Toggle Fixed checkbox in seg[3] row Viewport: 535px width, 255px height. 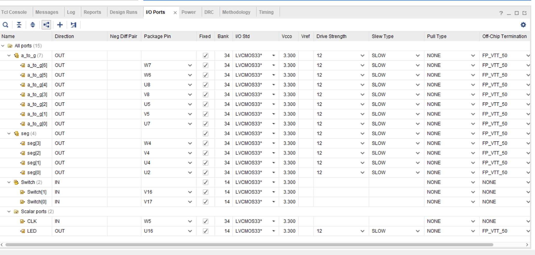click(x=205, y=143)
